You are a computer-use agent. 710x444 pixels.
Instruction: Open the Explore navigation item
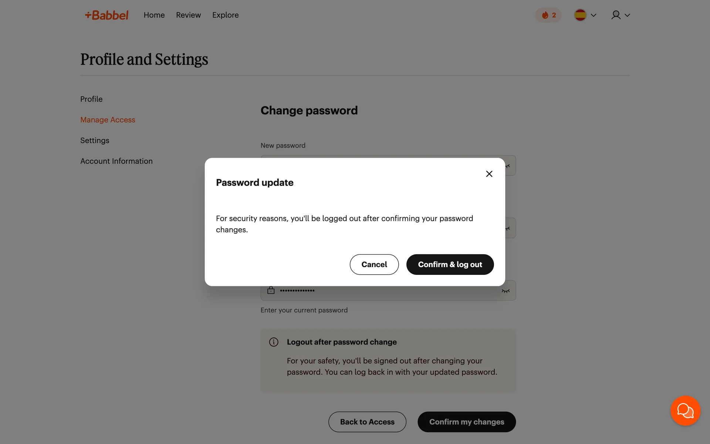point(225,15)
